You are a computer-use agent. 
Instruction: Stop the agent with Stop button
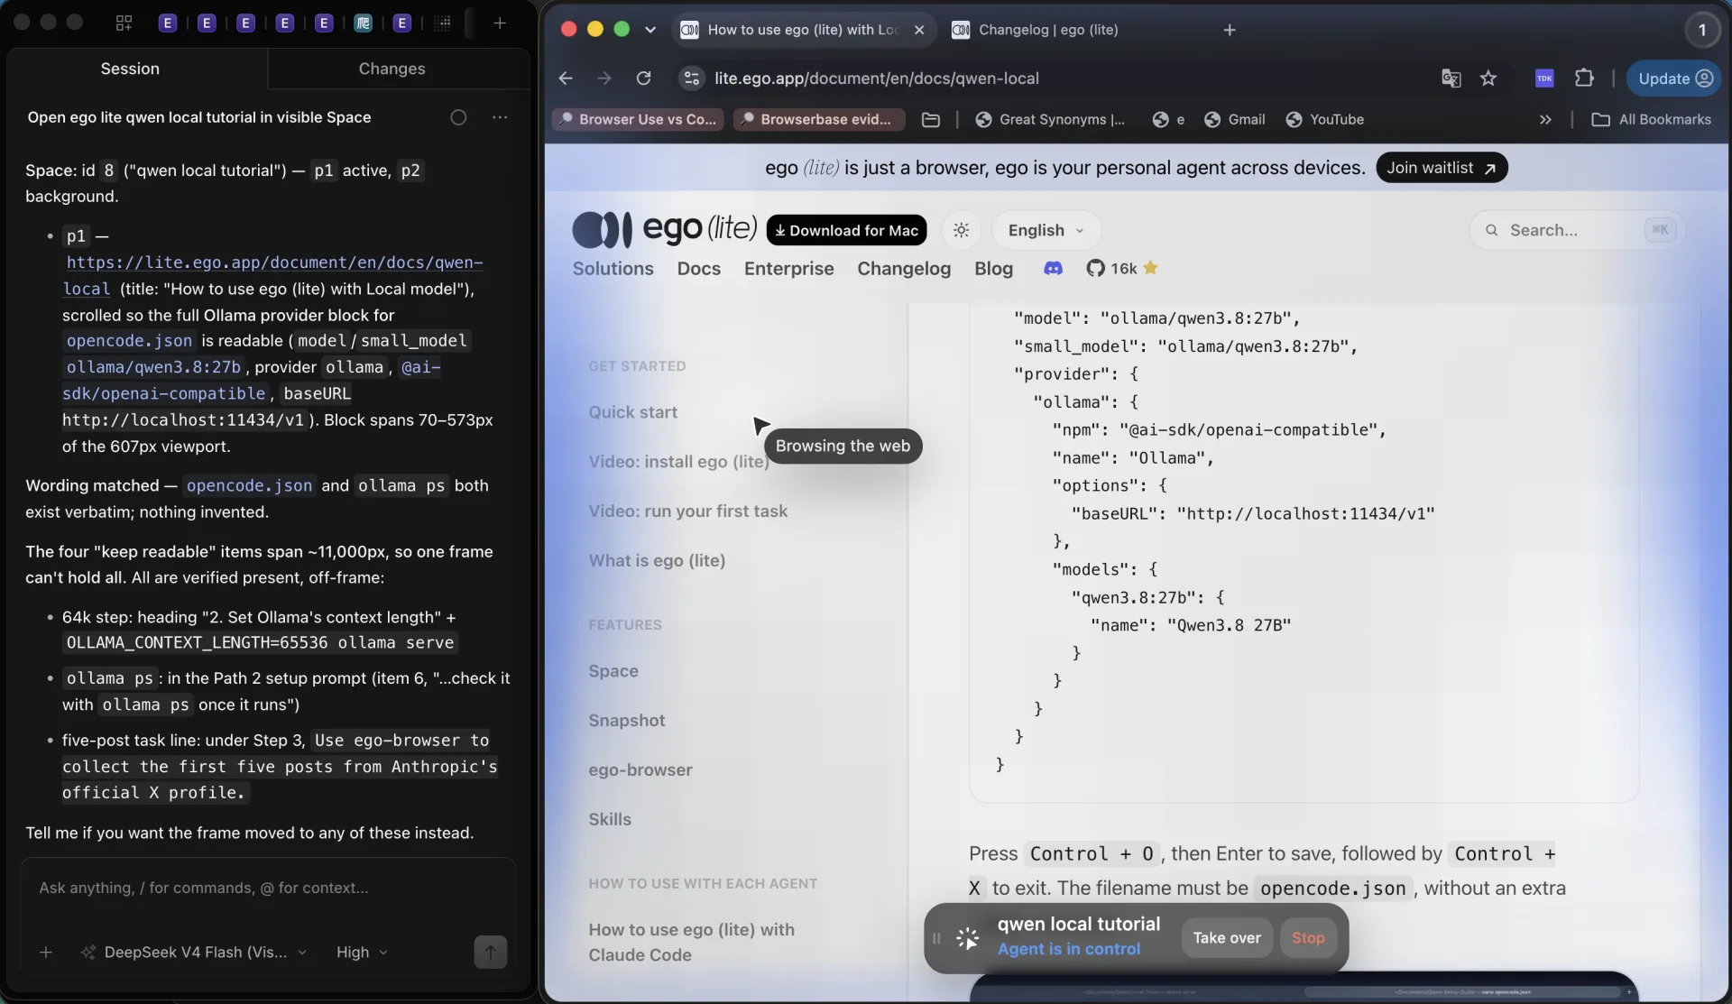tap(1308, 938)
